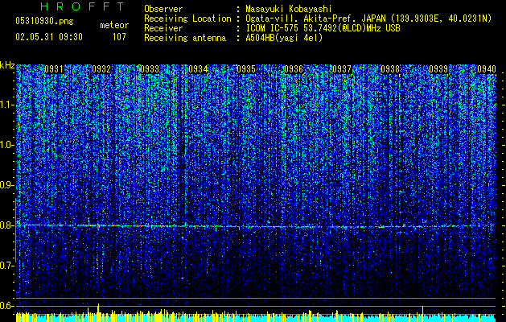Click the 0938 time marker

point(390,69)
